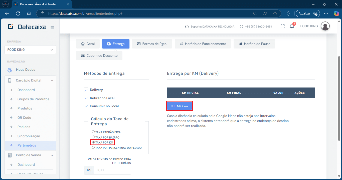Click the Datacaixa logo

tap(27, 27)
